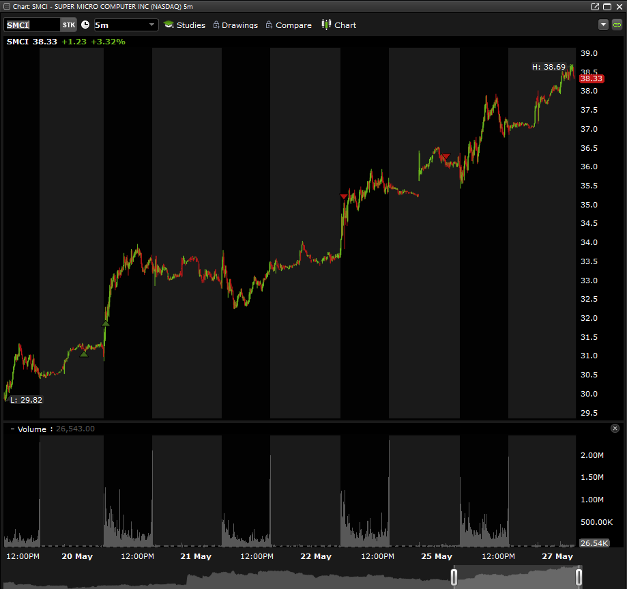Expand the toolbar options dropdown arrow

point(603,25)
